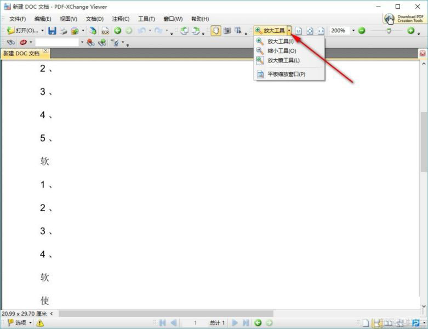Go to the next page arrow
This screenshot has width=428, height=329.
click(x=235, y=323)
